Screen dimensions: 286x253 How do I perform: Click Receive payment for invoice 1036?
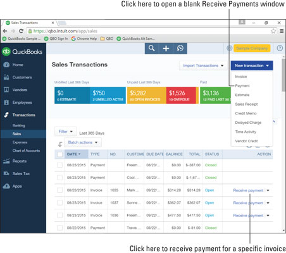click(x=248, y=216)
